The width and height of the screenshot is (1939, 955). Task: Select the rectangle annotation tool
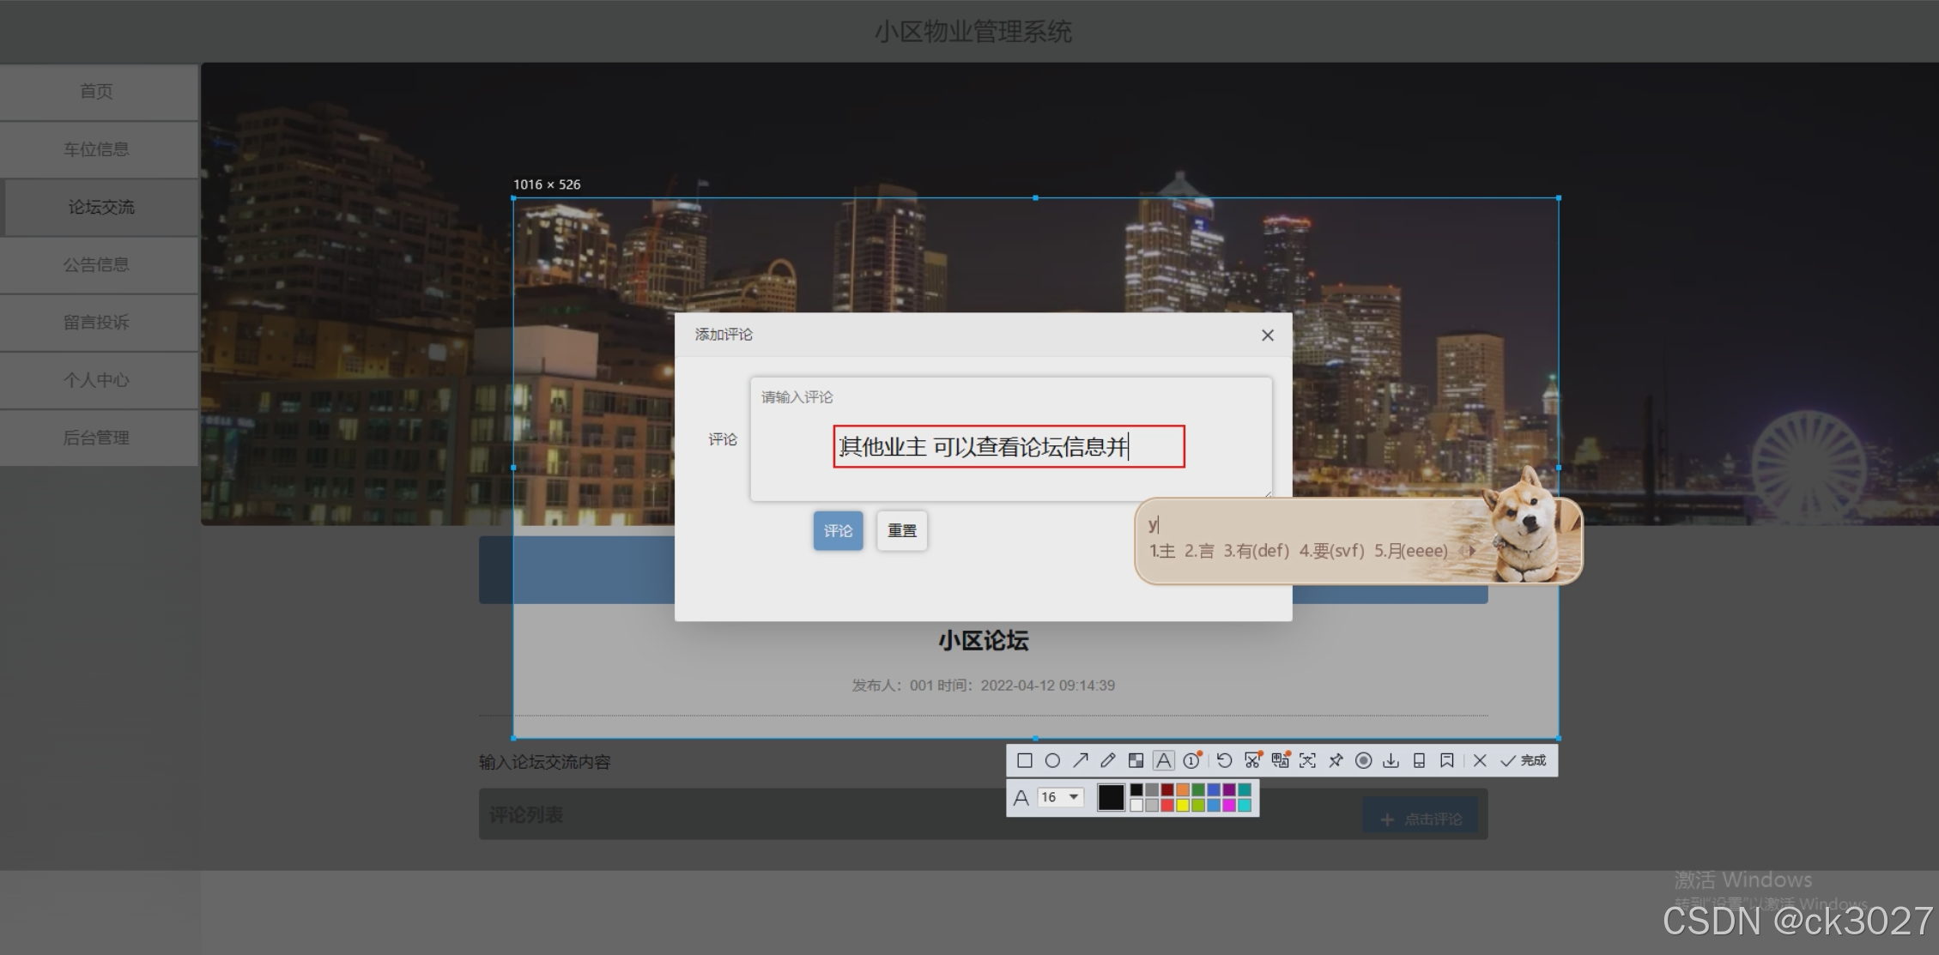(x=1024, y=760)
